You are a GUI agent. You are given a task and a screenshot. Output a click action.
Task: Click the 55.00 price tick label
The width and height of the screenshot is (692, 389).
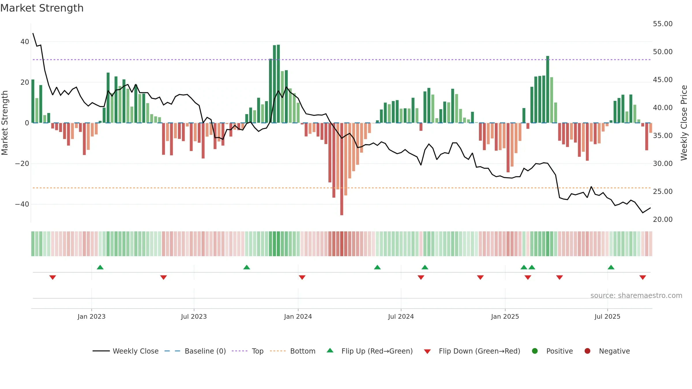coord(663,24)
